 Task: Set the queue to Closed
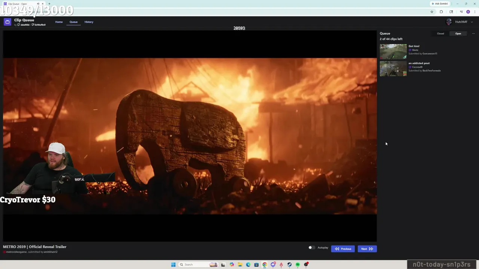(x=440, y=34)
